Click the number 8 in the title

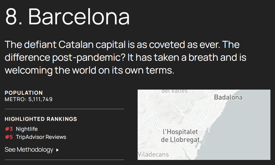click(12, 17)
